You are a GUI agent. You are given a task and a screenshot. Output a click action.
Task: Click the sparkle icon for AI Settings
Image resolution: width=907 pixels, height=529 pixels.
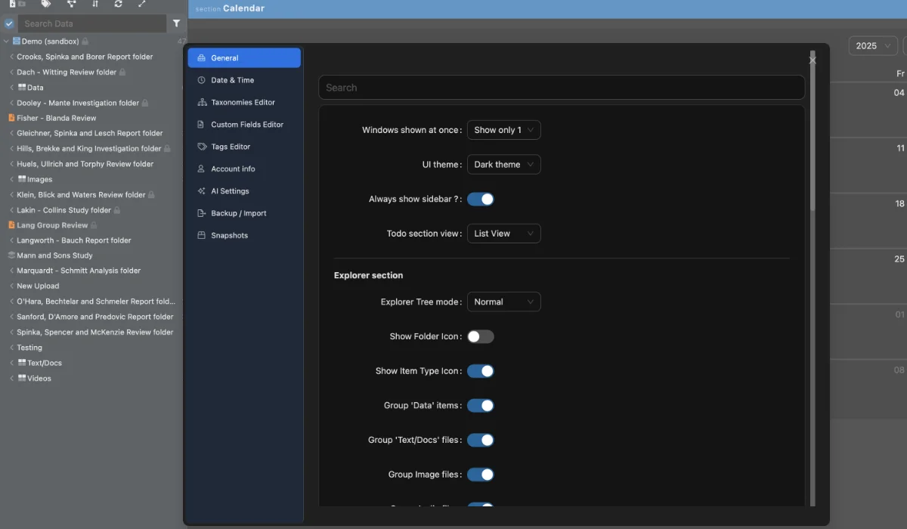tap(202, 191)
